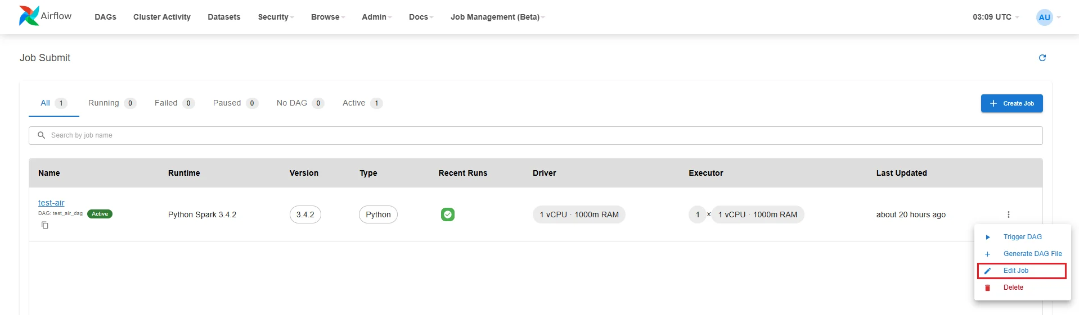Switch to the No DAG tab
This screenshot has width=1079, height=315.
tap(300, 103)
